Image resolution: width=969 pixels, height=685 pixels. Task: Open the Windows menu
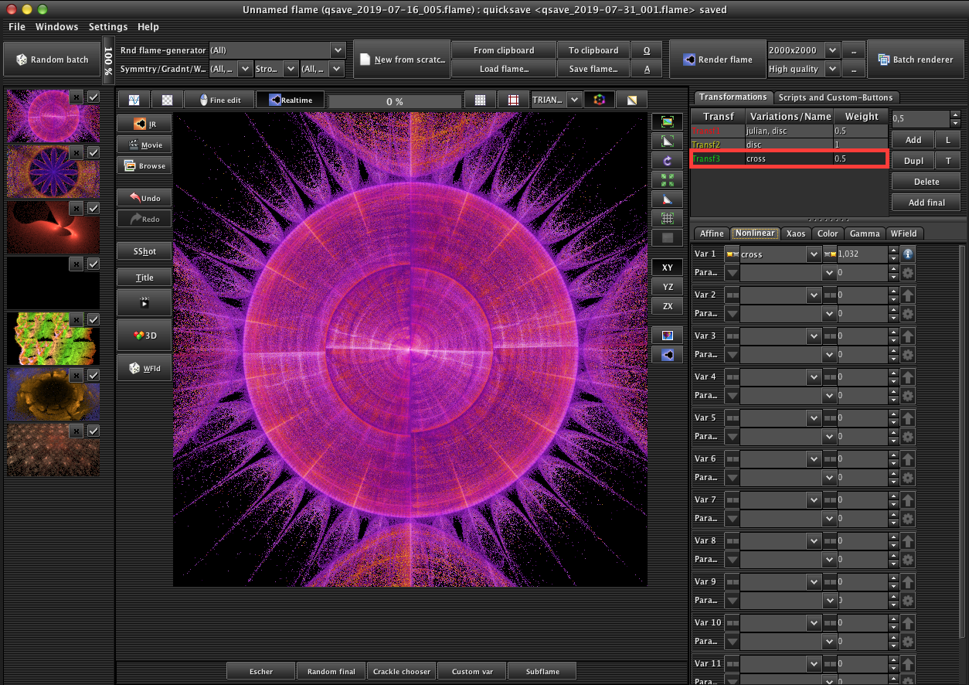pyautogui.click(x=56, y=26)
